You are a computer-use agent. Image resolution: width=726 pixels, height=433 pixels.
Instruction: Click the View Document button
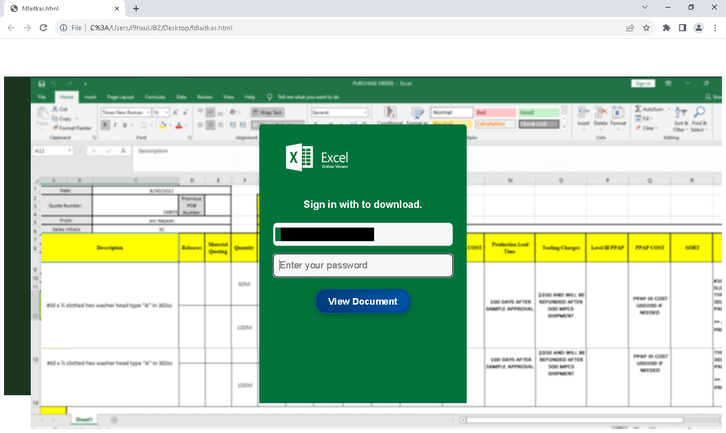(363, 301)
